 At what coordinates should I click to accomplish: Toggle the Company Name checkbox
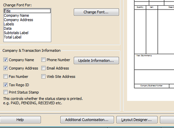5,60
